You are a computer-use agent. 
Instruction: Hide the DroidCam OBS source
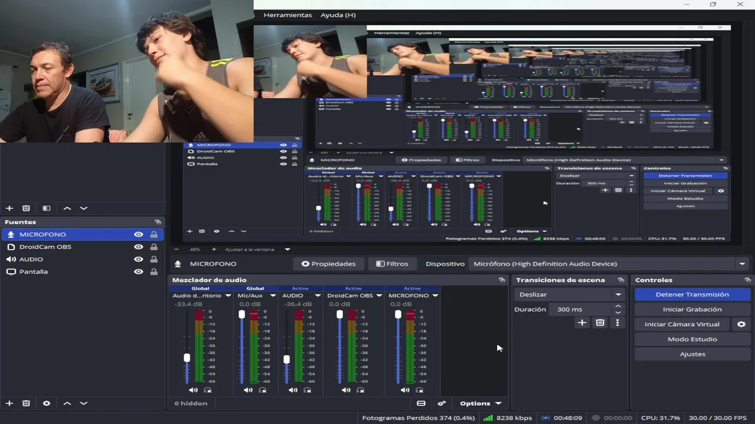[139, 247]
